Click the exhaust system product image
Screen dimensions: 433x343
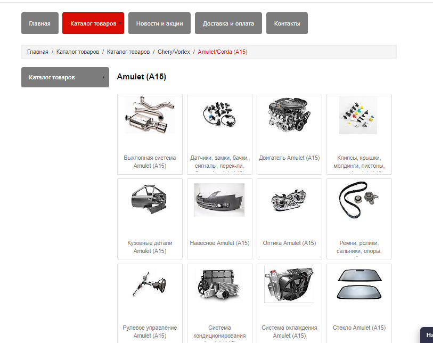150,115
